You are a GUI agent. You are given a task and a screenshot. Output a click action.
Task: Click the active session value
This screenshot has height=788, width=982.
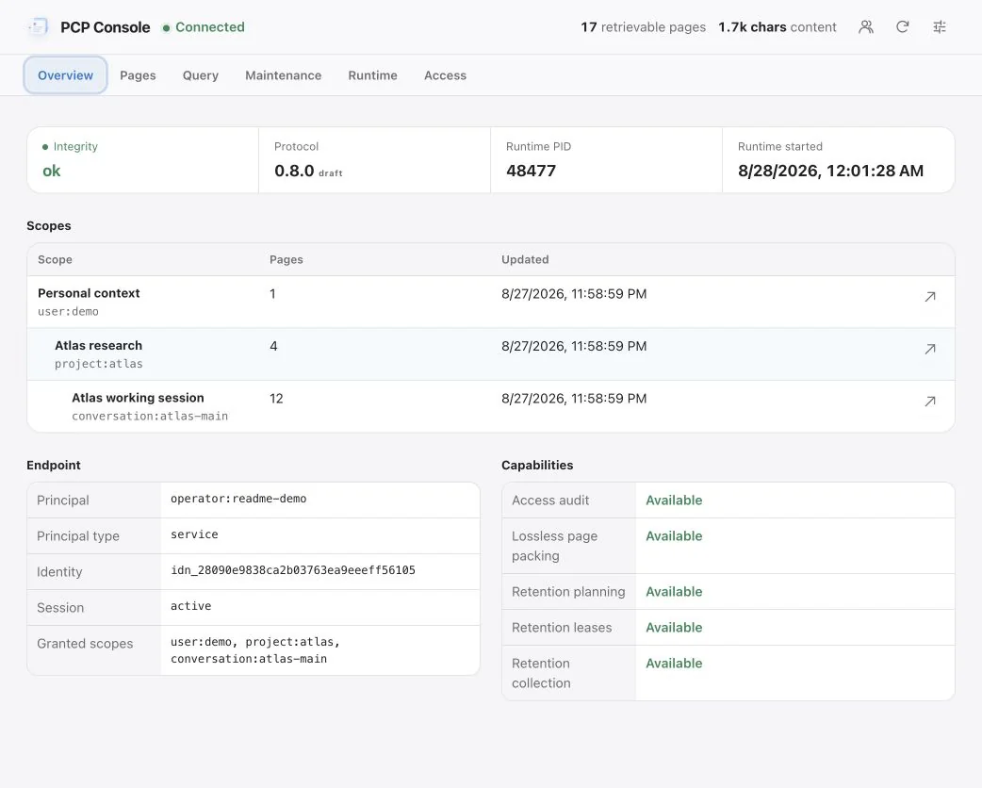pos(191,606)
